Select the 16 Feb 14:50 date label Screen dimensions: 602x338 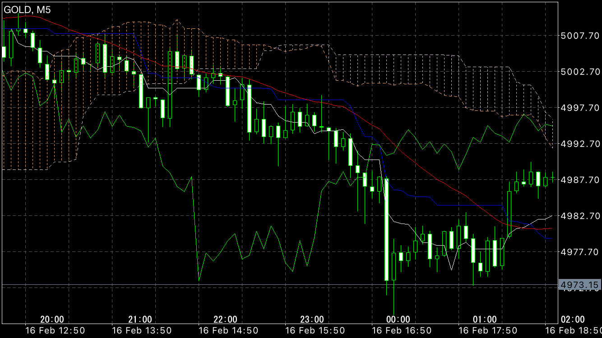pyautogui.click(x=227, y=331)
